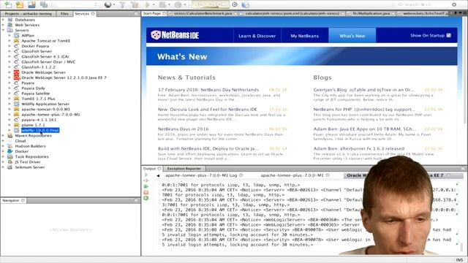
Task: Select the TomEE 1.7.1 Plus server
Action: tap(38, 99)
